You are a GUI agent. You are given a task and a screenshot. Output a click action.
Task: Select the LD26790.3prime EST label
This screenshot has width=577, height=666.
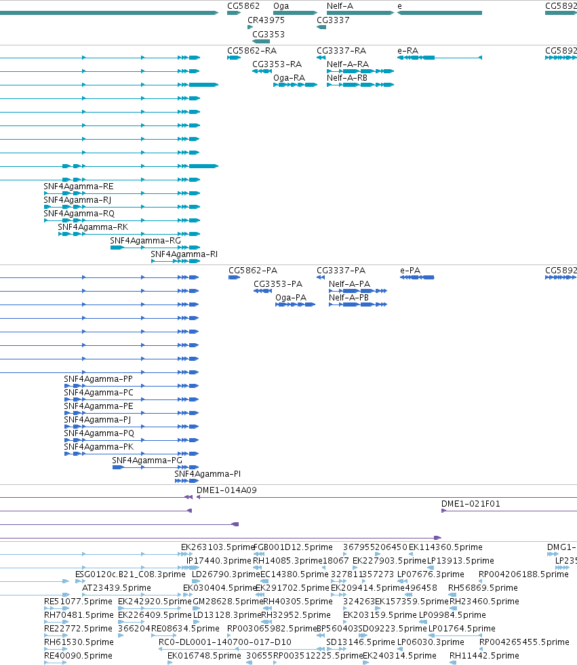226,574
